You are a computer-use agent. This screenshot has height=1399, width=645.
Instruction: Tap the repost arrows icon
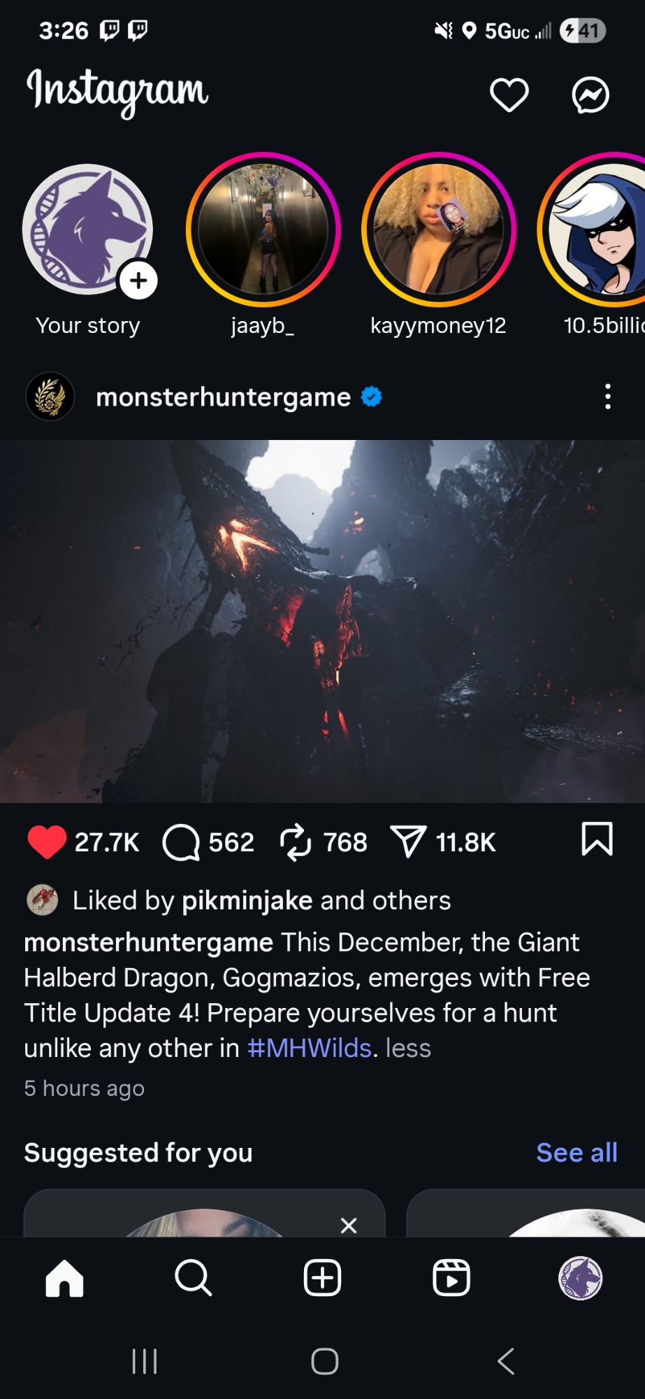tap(296, 841)
